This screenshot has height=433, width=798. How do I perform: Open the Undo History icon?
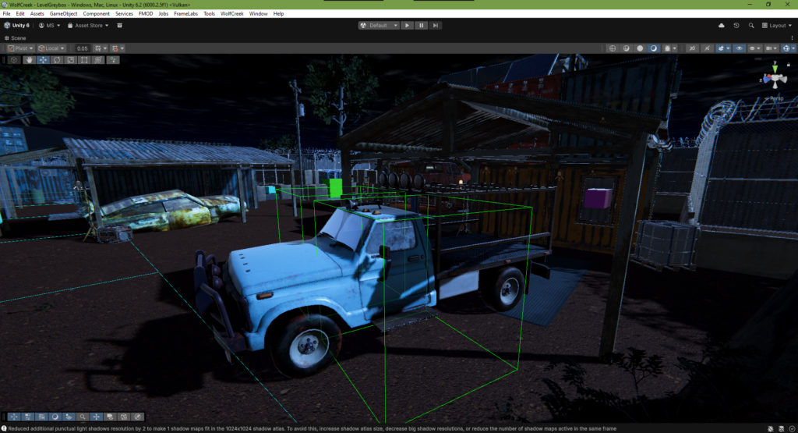(736, 25)
